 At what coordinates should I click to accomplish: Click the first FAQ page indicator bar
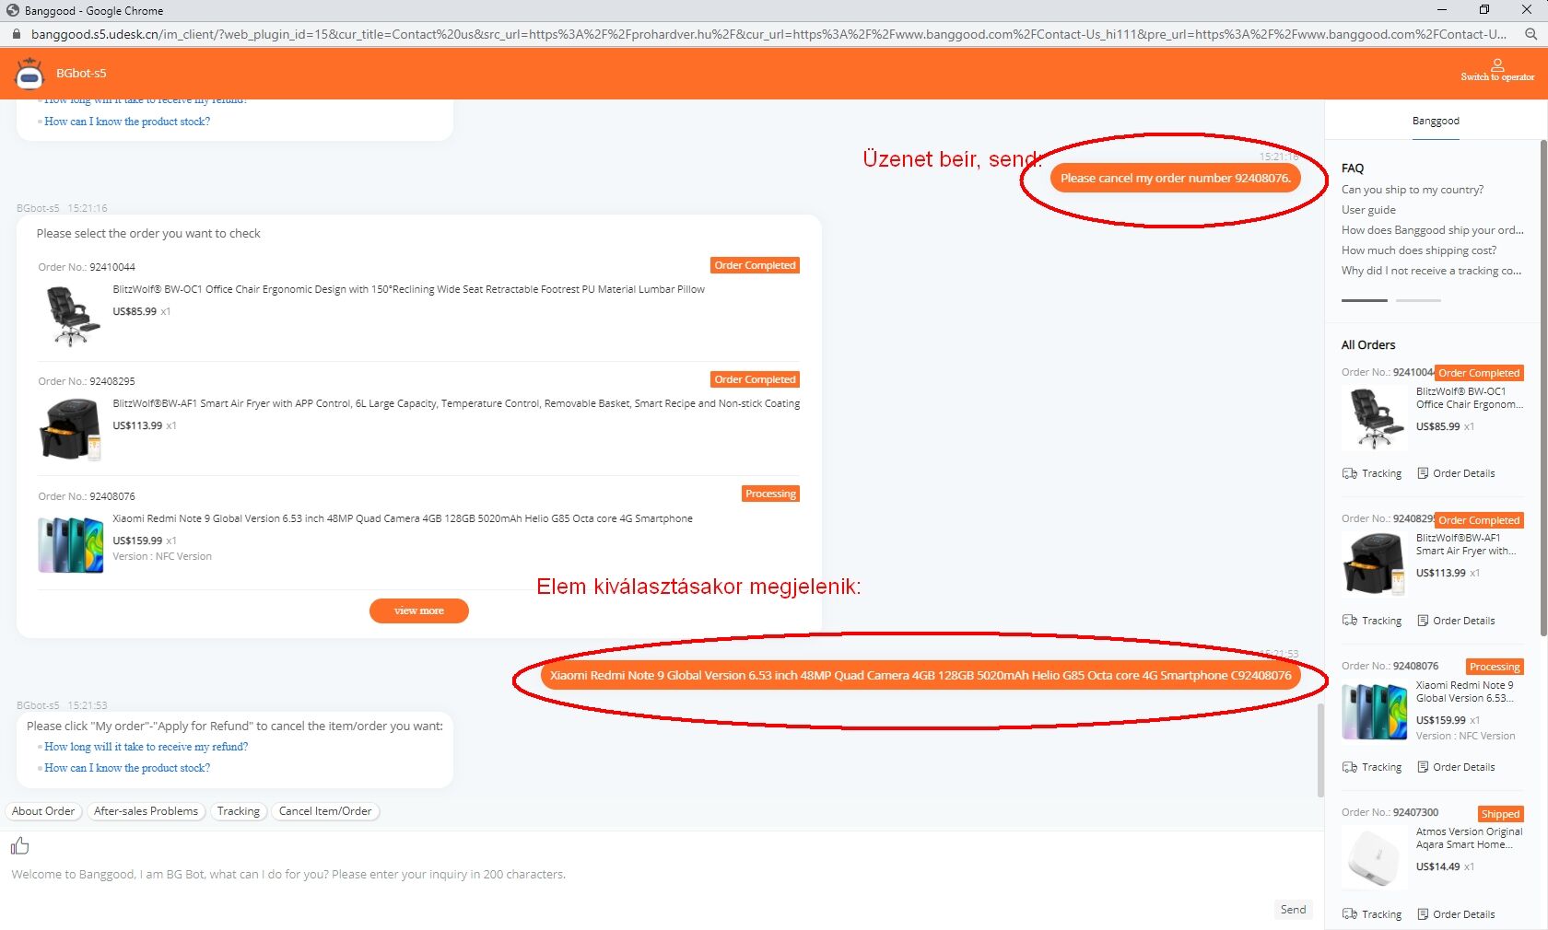click(x=1365, y=300)
